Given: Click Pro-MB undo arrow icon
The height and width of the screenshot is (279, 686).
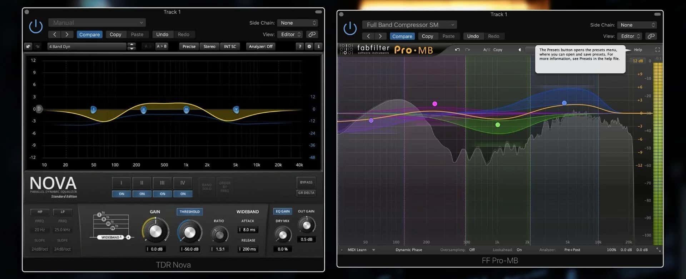Looking at the screenshot, I should pos(457,50).
